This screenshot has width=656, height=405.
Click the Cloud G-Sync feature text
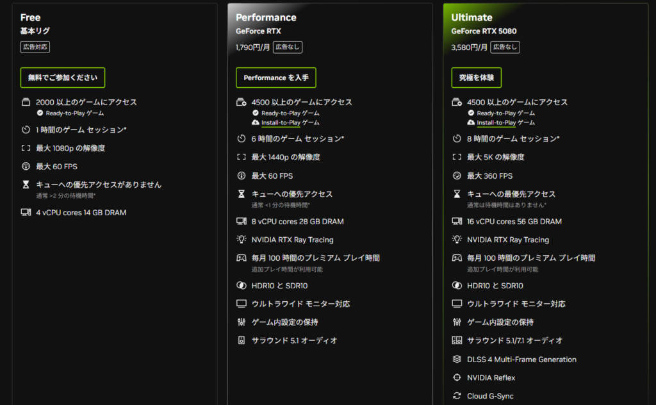[x=490, y=396]
